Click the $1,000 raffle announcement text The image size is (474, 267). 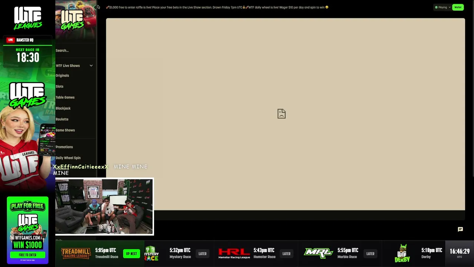pos(217,7)
